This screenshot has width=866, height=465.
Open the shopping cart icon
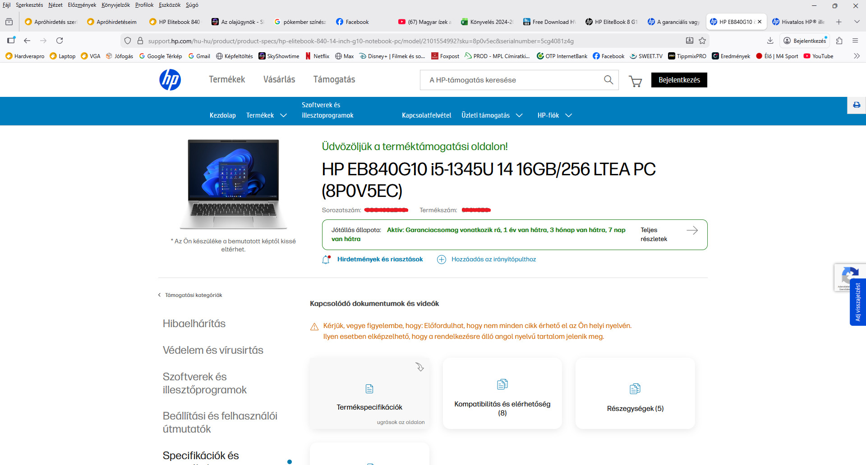click(636, 81)
